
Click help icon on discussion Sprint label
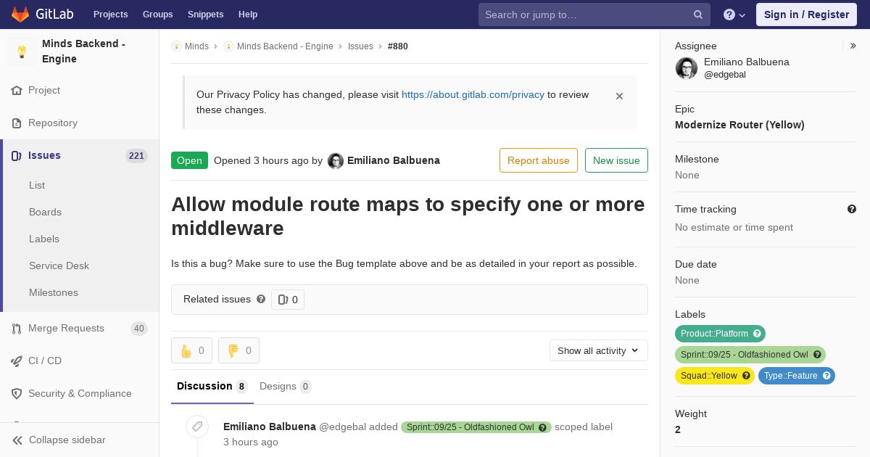[x=542, y=427]
